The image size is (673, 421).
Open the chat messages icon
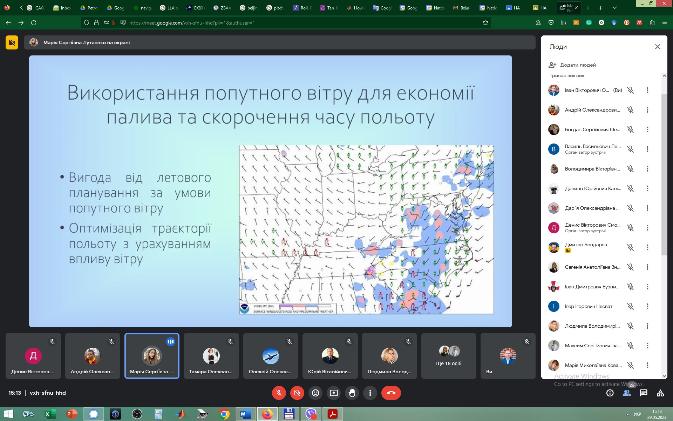point(644,393)
